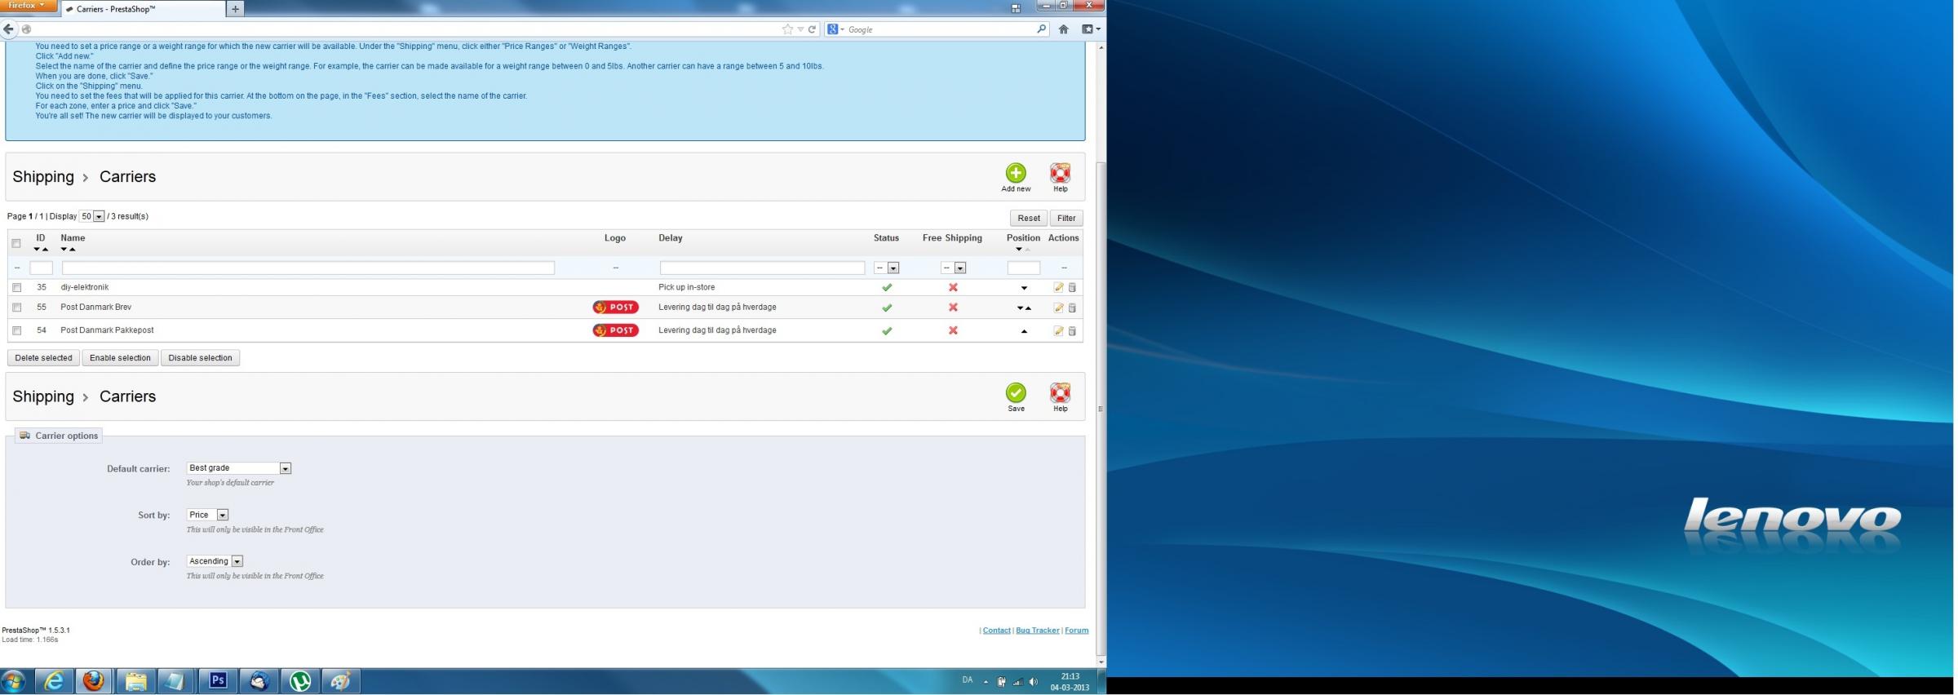
Task: Open uTorrent from the taskbar
Action: coord(300,680)
